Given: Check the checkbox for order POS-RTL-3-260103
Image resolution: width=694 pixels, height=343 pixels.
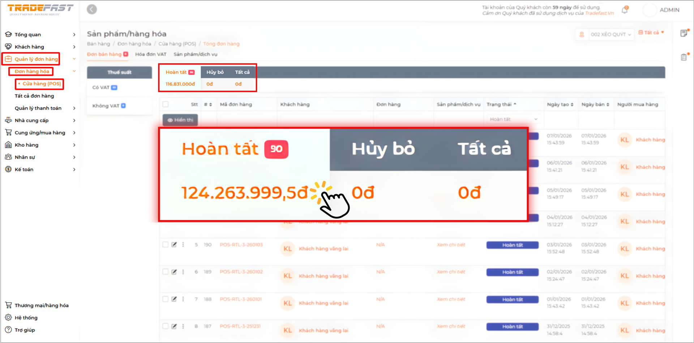Looking at the screenshot, I should coord(166,245).
